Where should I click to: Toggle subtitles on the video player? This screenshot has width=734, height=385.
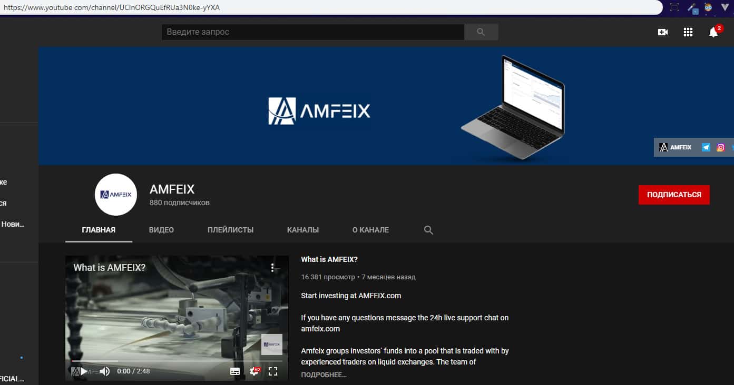coord(235,371)
